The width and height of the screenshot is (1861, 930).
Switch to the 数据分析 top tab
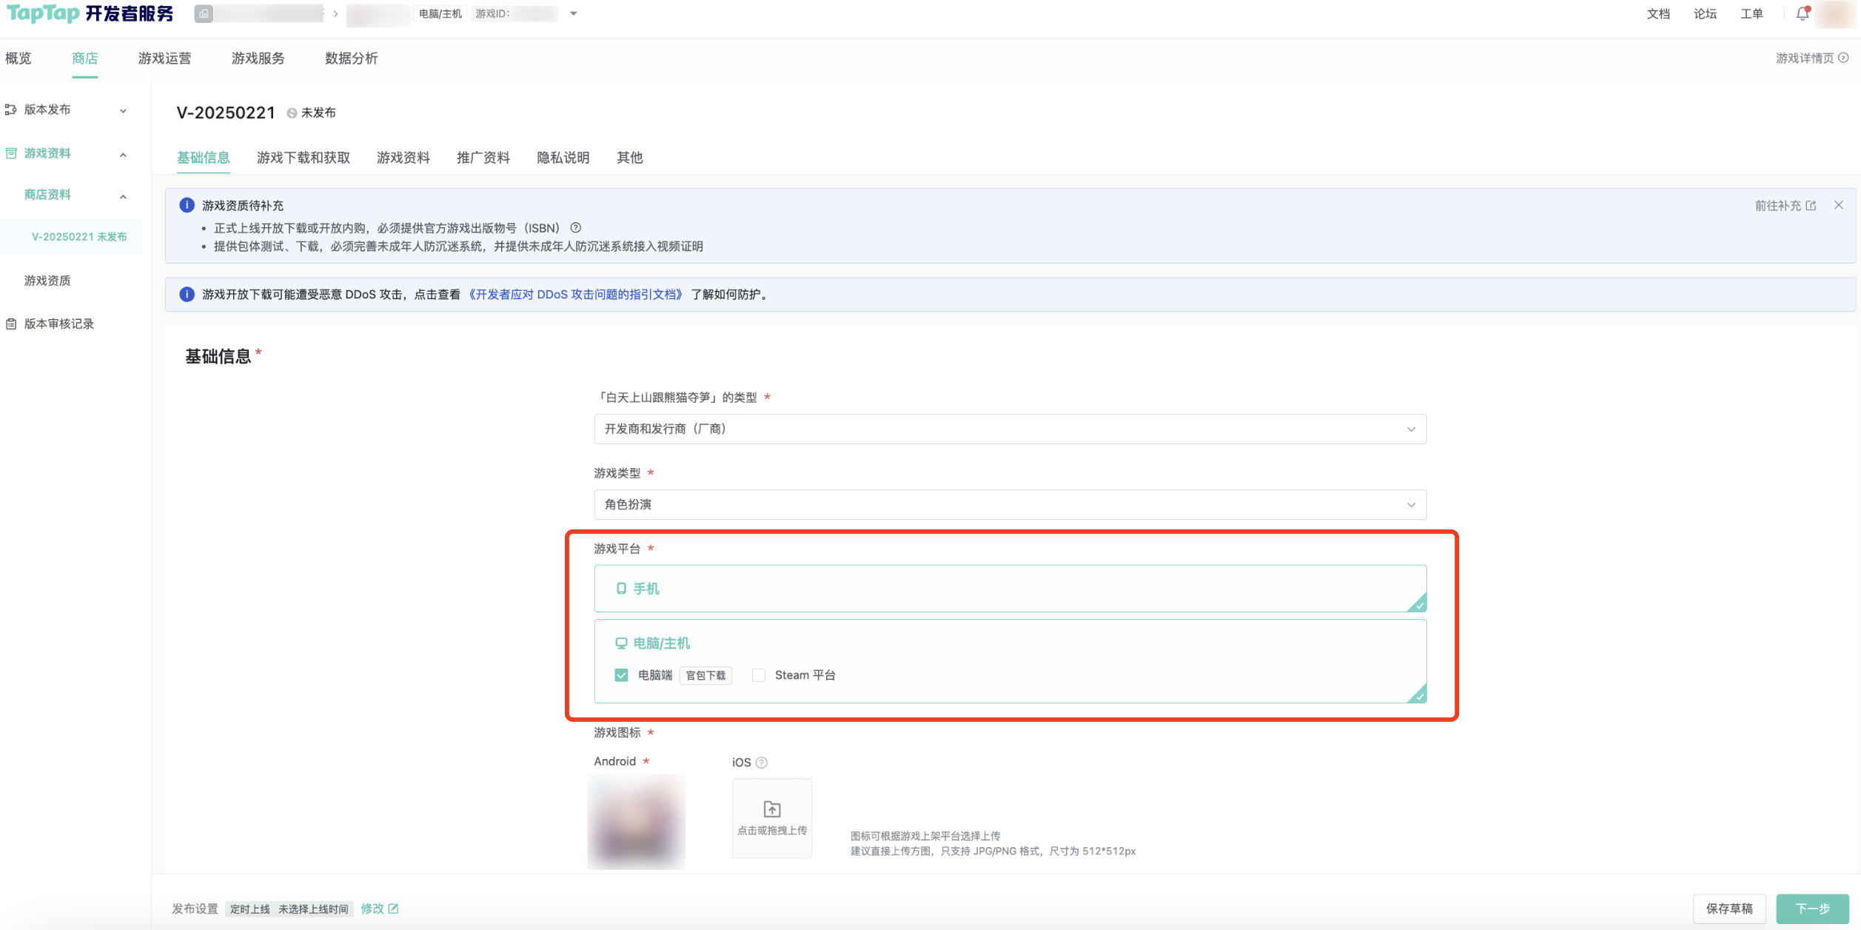pyautogui.click(x=351, y=58)
